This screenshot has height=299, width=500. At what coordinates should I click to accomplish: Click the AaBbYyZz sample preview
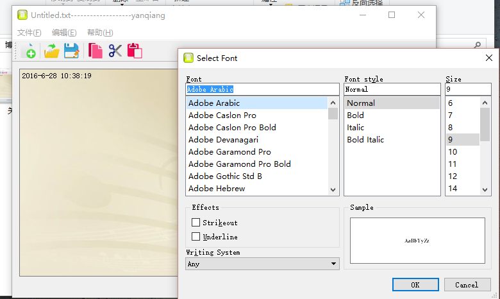point(417,241)
